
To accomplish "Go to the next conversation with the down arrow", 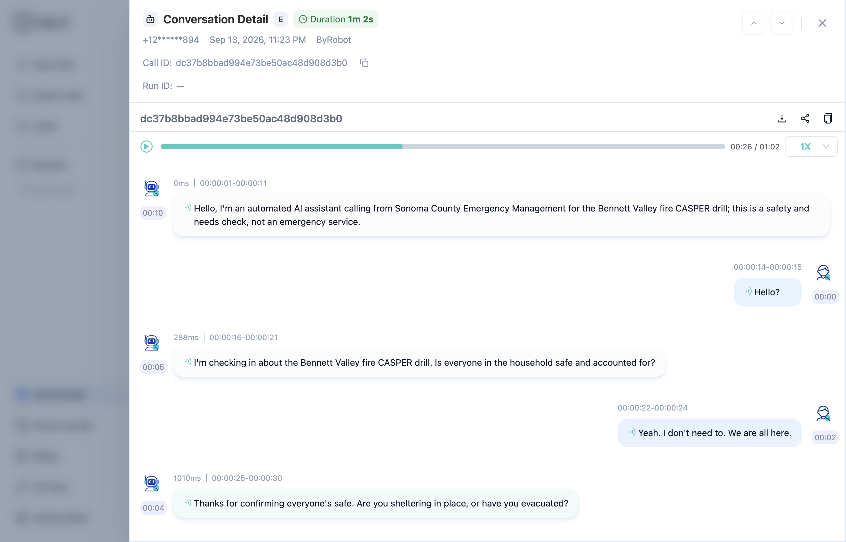I will (782, 23).
